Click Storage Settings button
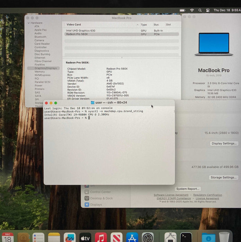Image resolution: width=241 pixels, height=242 pixels. pos(224,177)
